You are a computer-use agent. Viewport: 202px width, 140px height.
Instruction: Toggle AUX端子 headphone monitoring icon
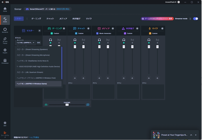(124, 40)
